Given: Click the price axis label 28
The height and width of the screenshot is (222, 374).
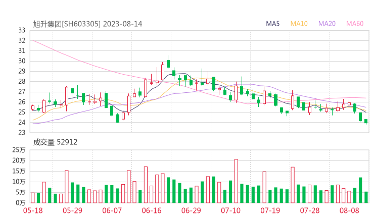Looking at the screenshot, I should [x=22, y=81].
